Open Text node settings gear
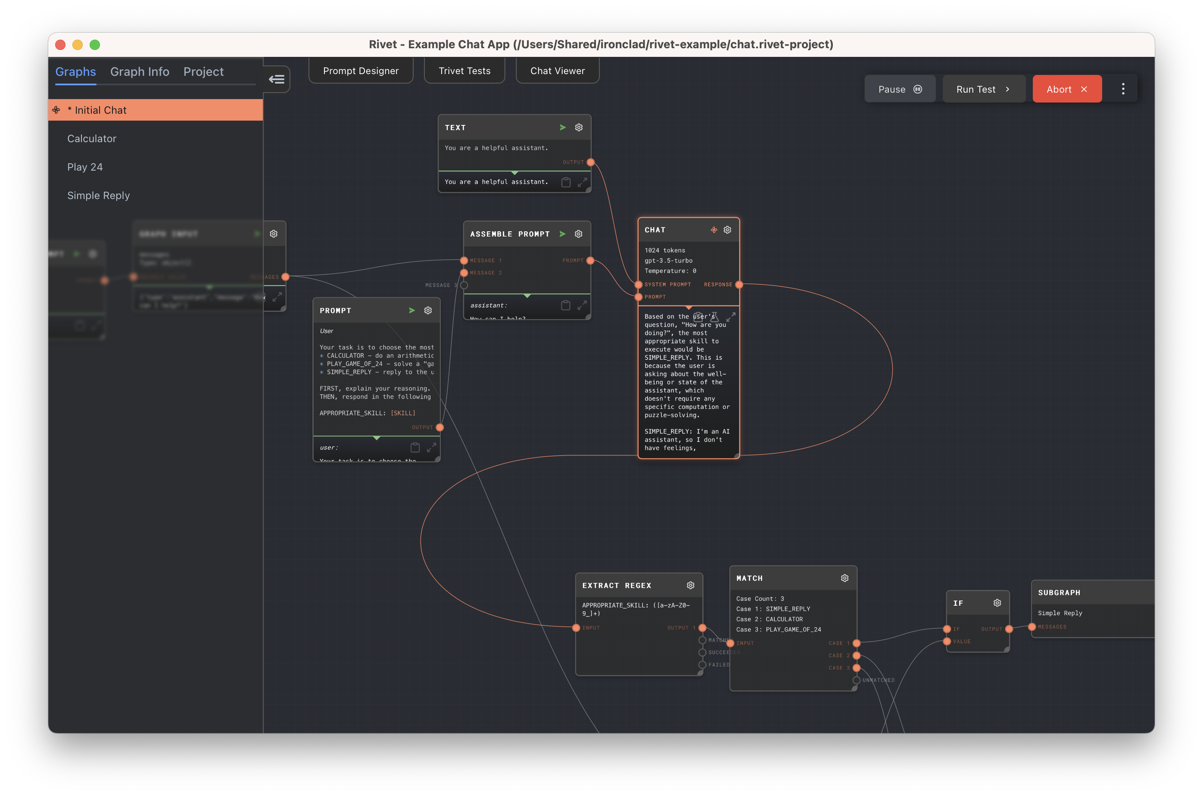The image size is (1203, 797). 579,127
